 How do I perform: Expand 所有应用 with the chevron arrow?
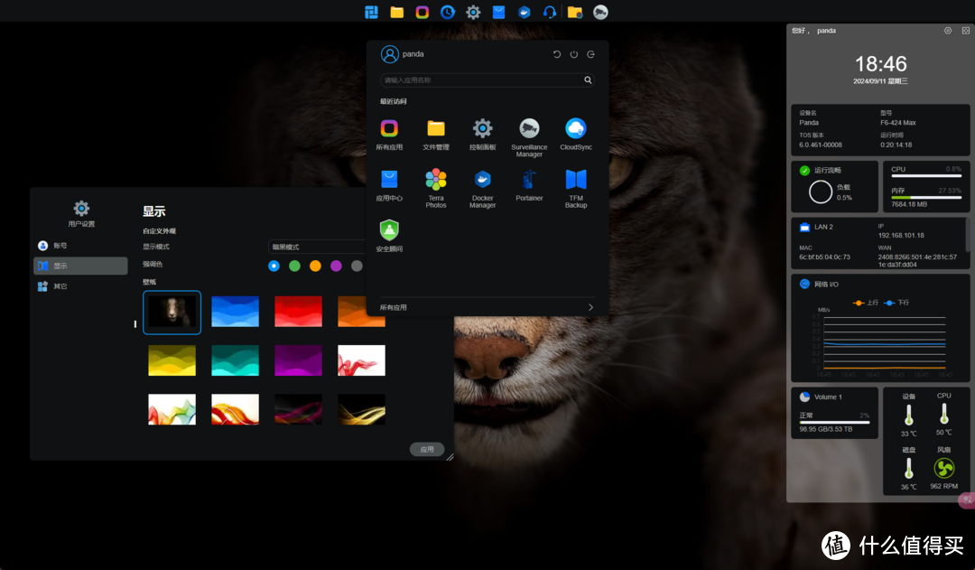[x=590, y=307]
